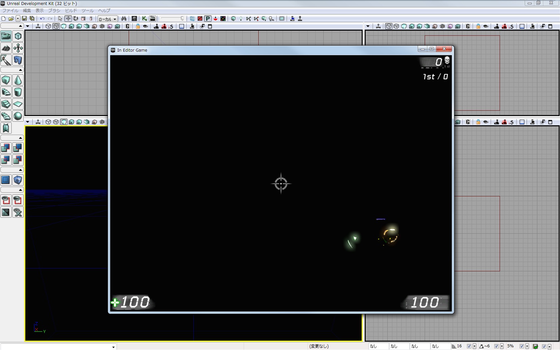Open the ファイル menu
The image size is (560, 350).
pos(10,11)
